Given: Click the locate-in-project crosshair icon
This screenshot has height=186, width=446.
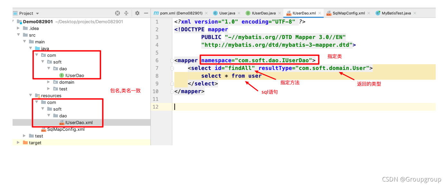Looking at the screenshot, I should click(x=117, y=13).
